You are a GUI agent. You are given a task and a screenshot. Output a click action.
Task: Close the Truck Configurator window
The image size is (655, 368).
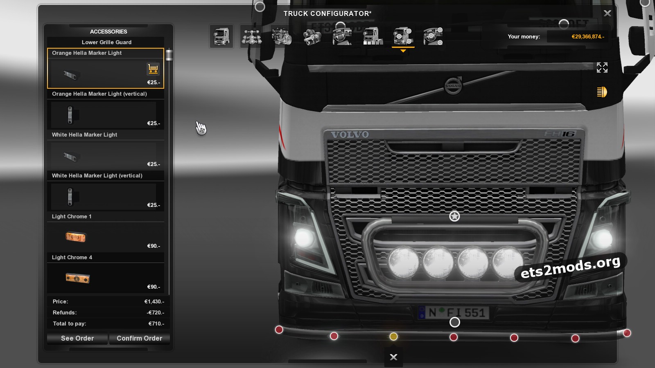[608, 13]
